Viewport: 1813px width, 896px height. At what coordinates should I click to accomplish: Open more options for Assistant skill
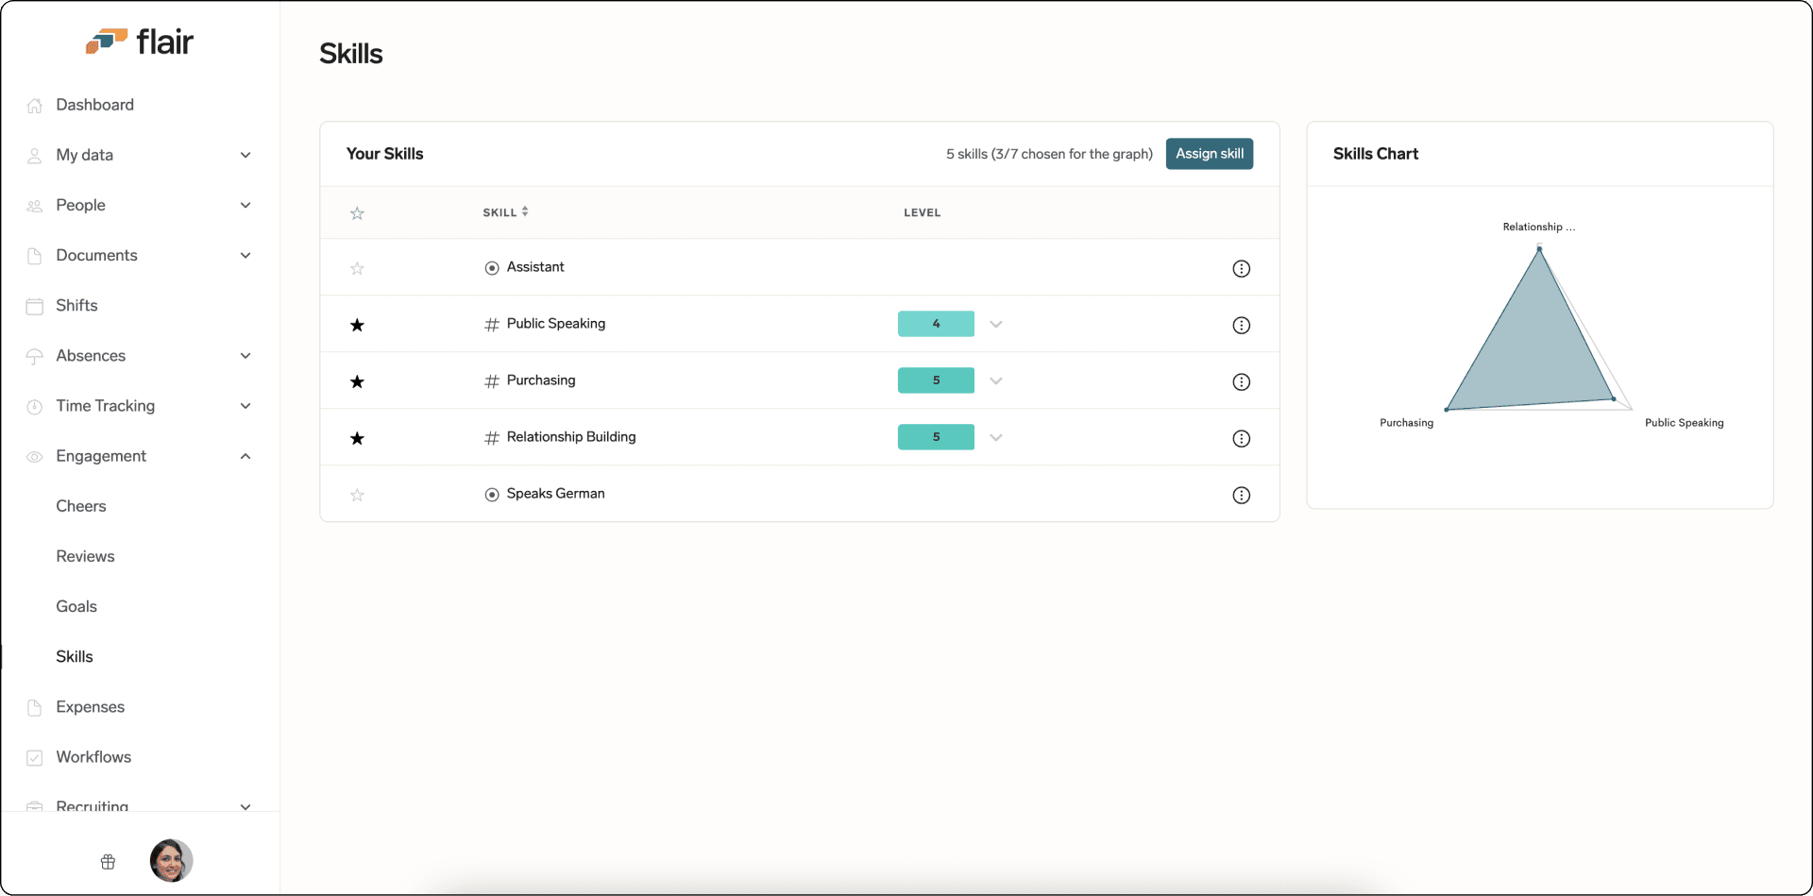click(x=1242, y=269)
